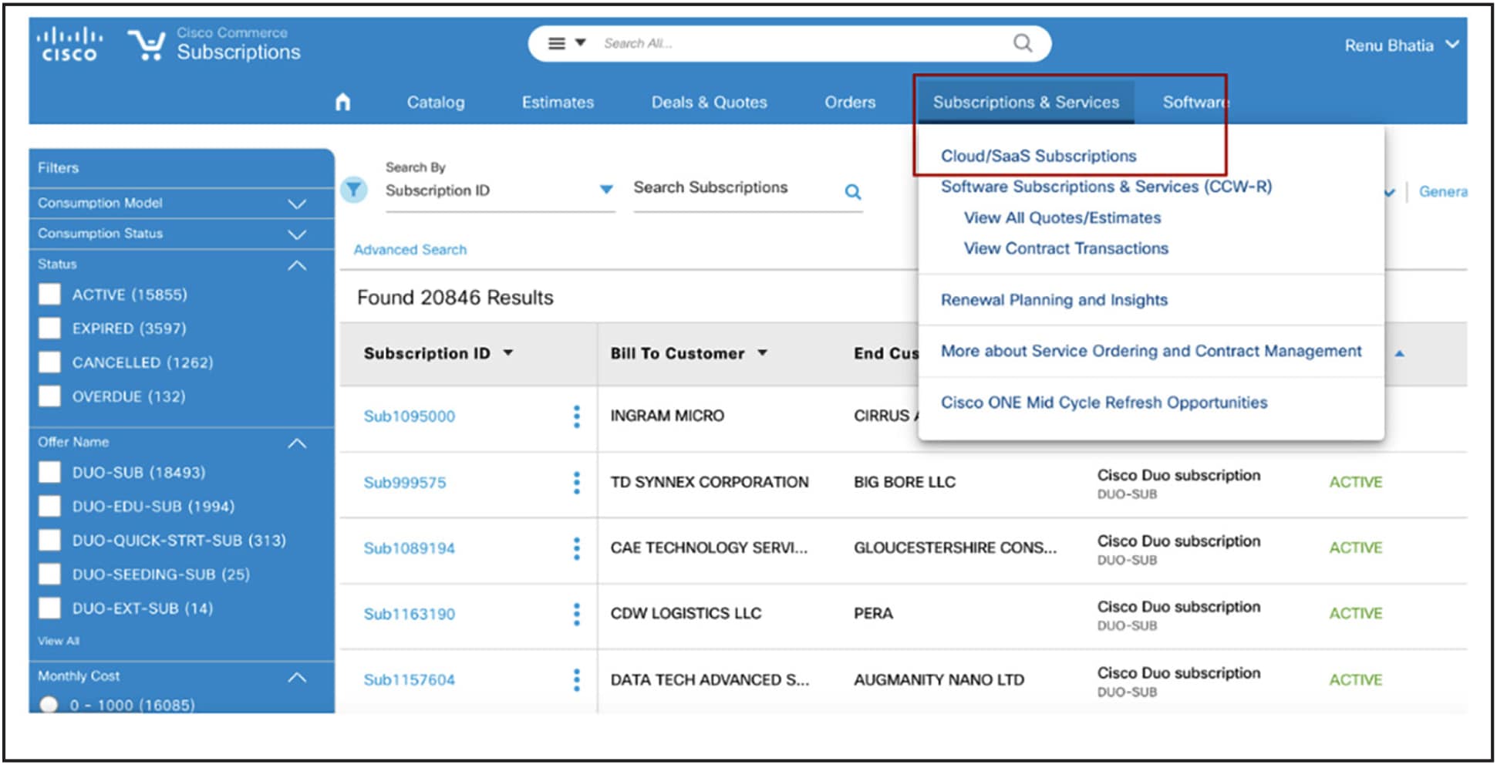Select View Contract Transactions
This screenshot has width=1497, height=765.
[x=1066, y=248]
